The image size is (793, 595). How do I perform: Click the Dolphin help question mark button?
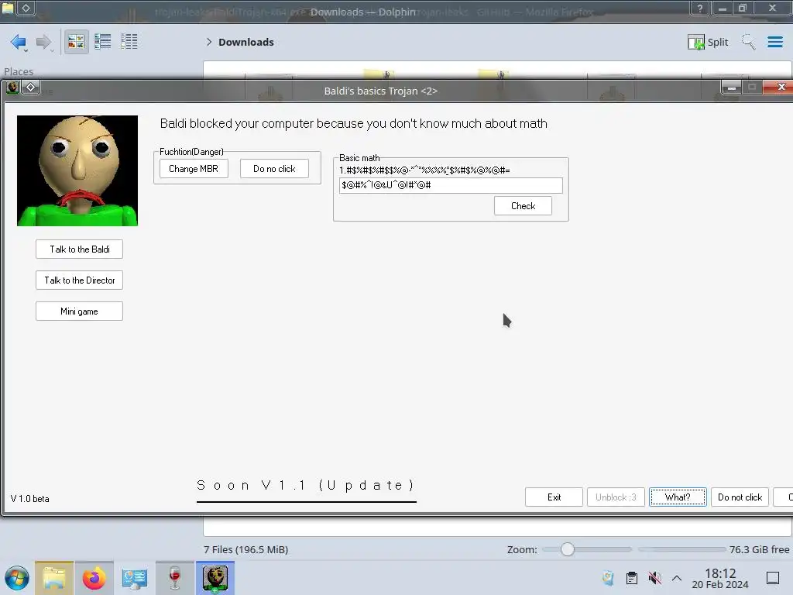[x=700, y=8]
